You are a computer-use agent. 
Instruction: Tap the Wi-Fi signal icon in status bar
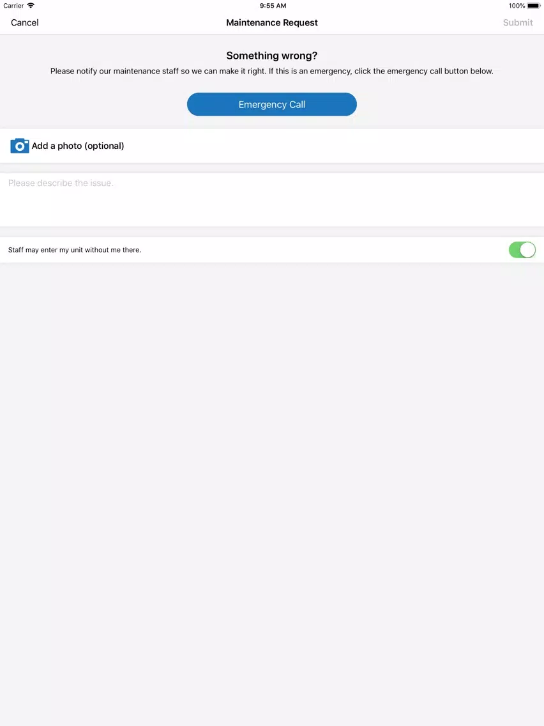coord(31,6)
